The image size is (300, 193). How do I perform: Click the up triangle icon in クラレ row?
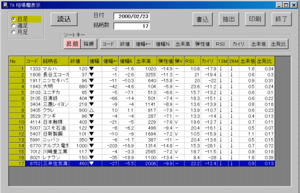point(92,110)
